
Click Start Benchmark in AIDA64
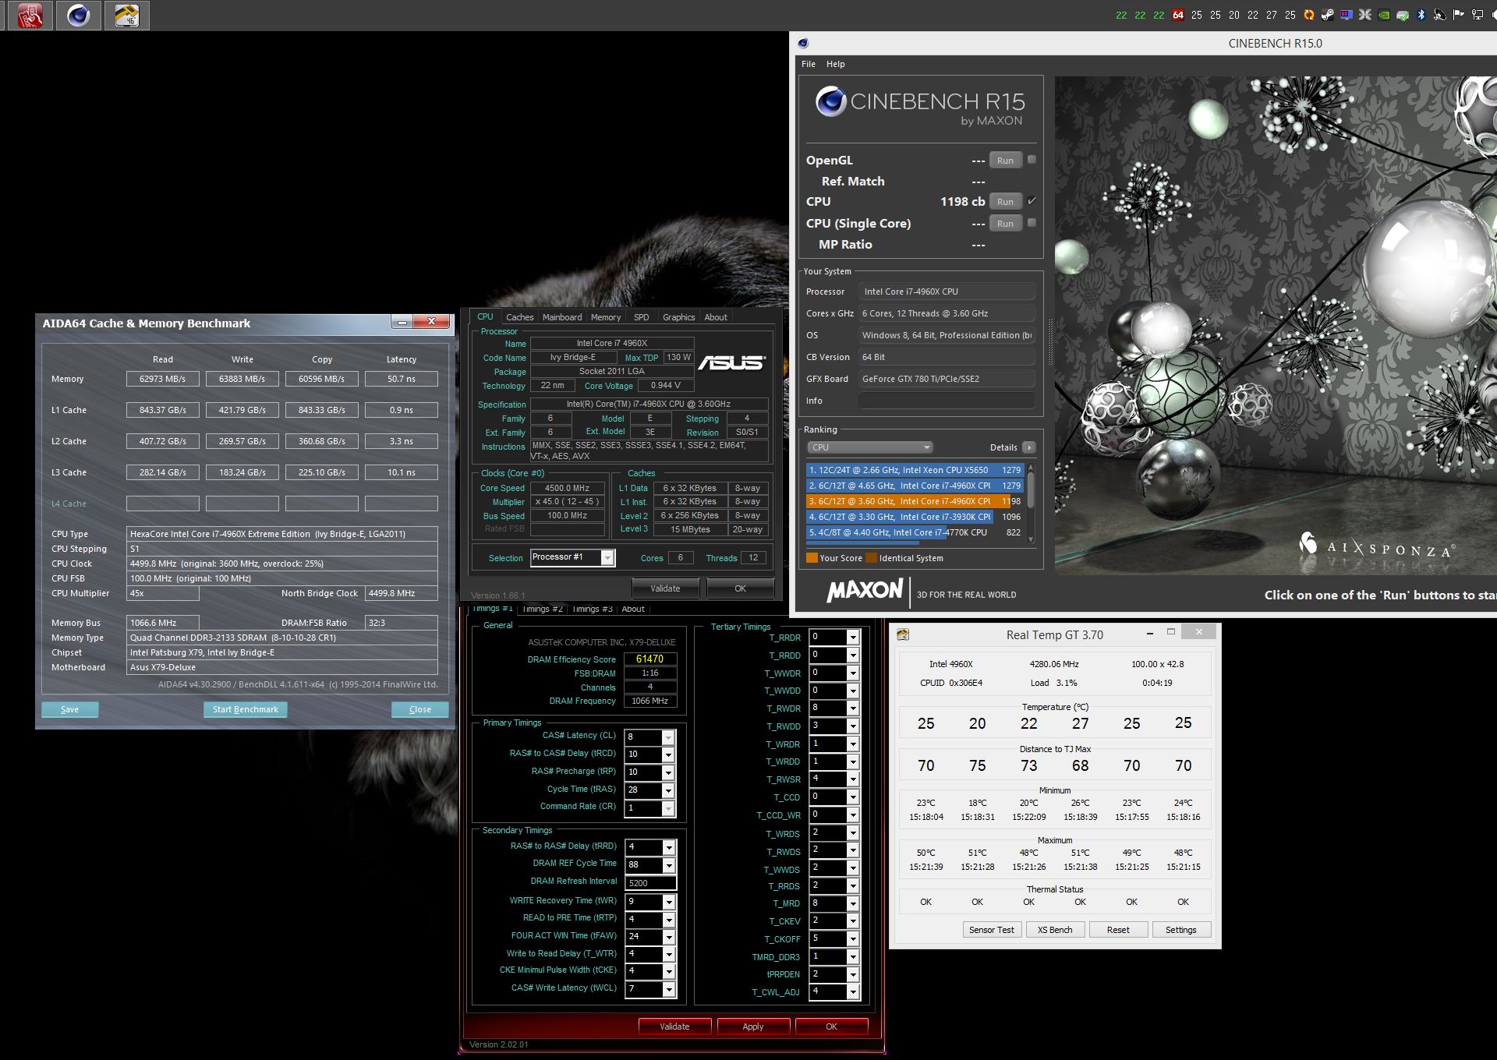246,709
